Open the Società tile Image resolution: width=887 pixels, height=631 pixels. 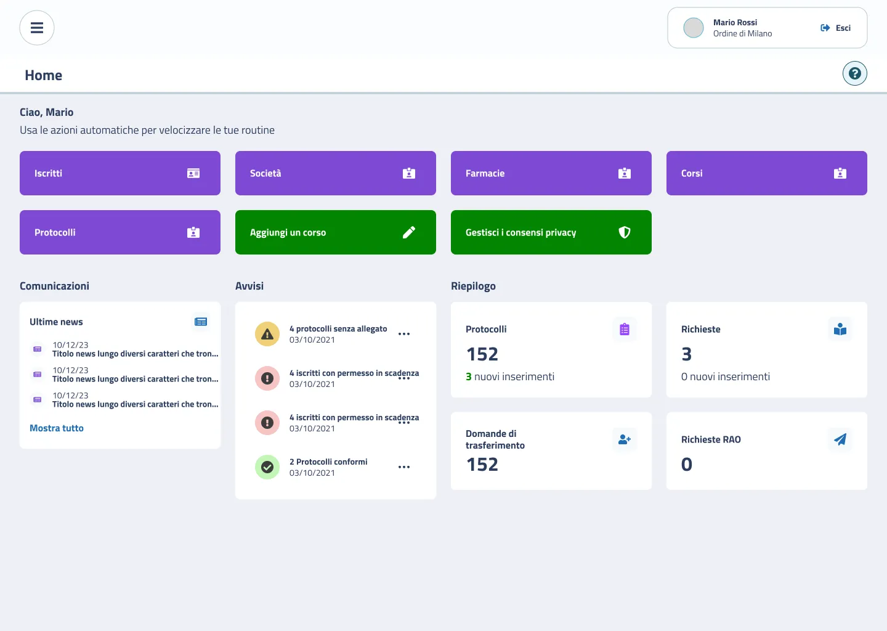tap(336, 173)
